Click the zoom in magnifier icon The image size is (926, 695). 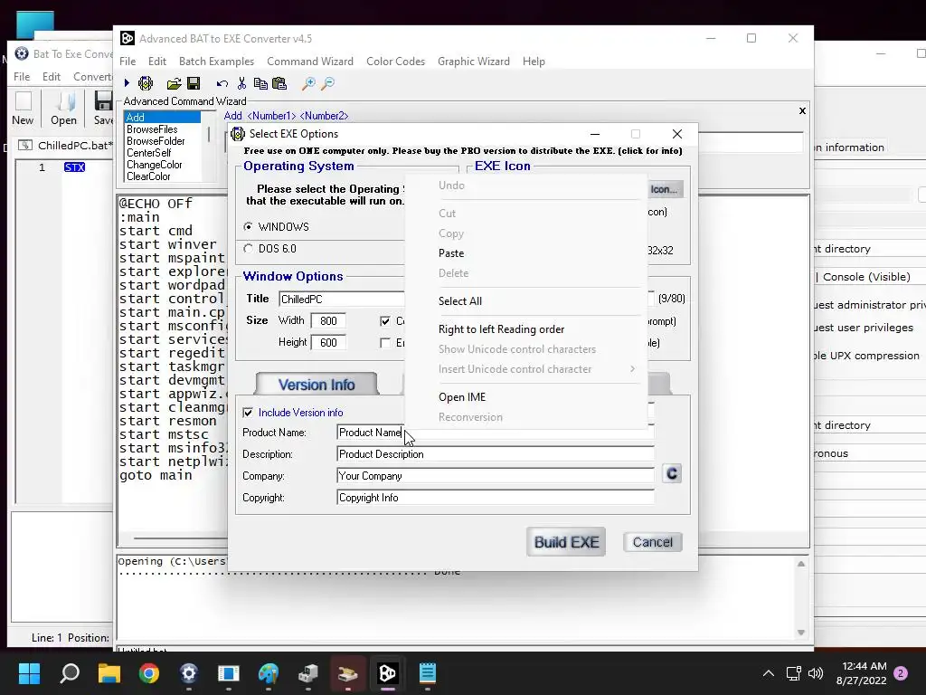point(308,83)
